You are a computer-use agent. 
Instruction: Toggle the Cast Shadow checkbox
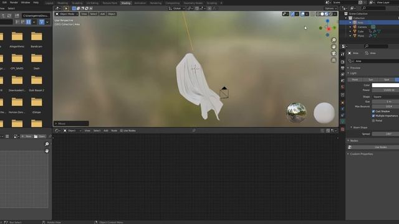coord(373,111)
